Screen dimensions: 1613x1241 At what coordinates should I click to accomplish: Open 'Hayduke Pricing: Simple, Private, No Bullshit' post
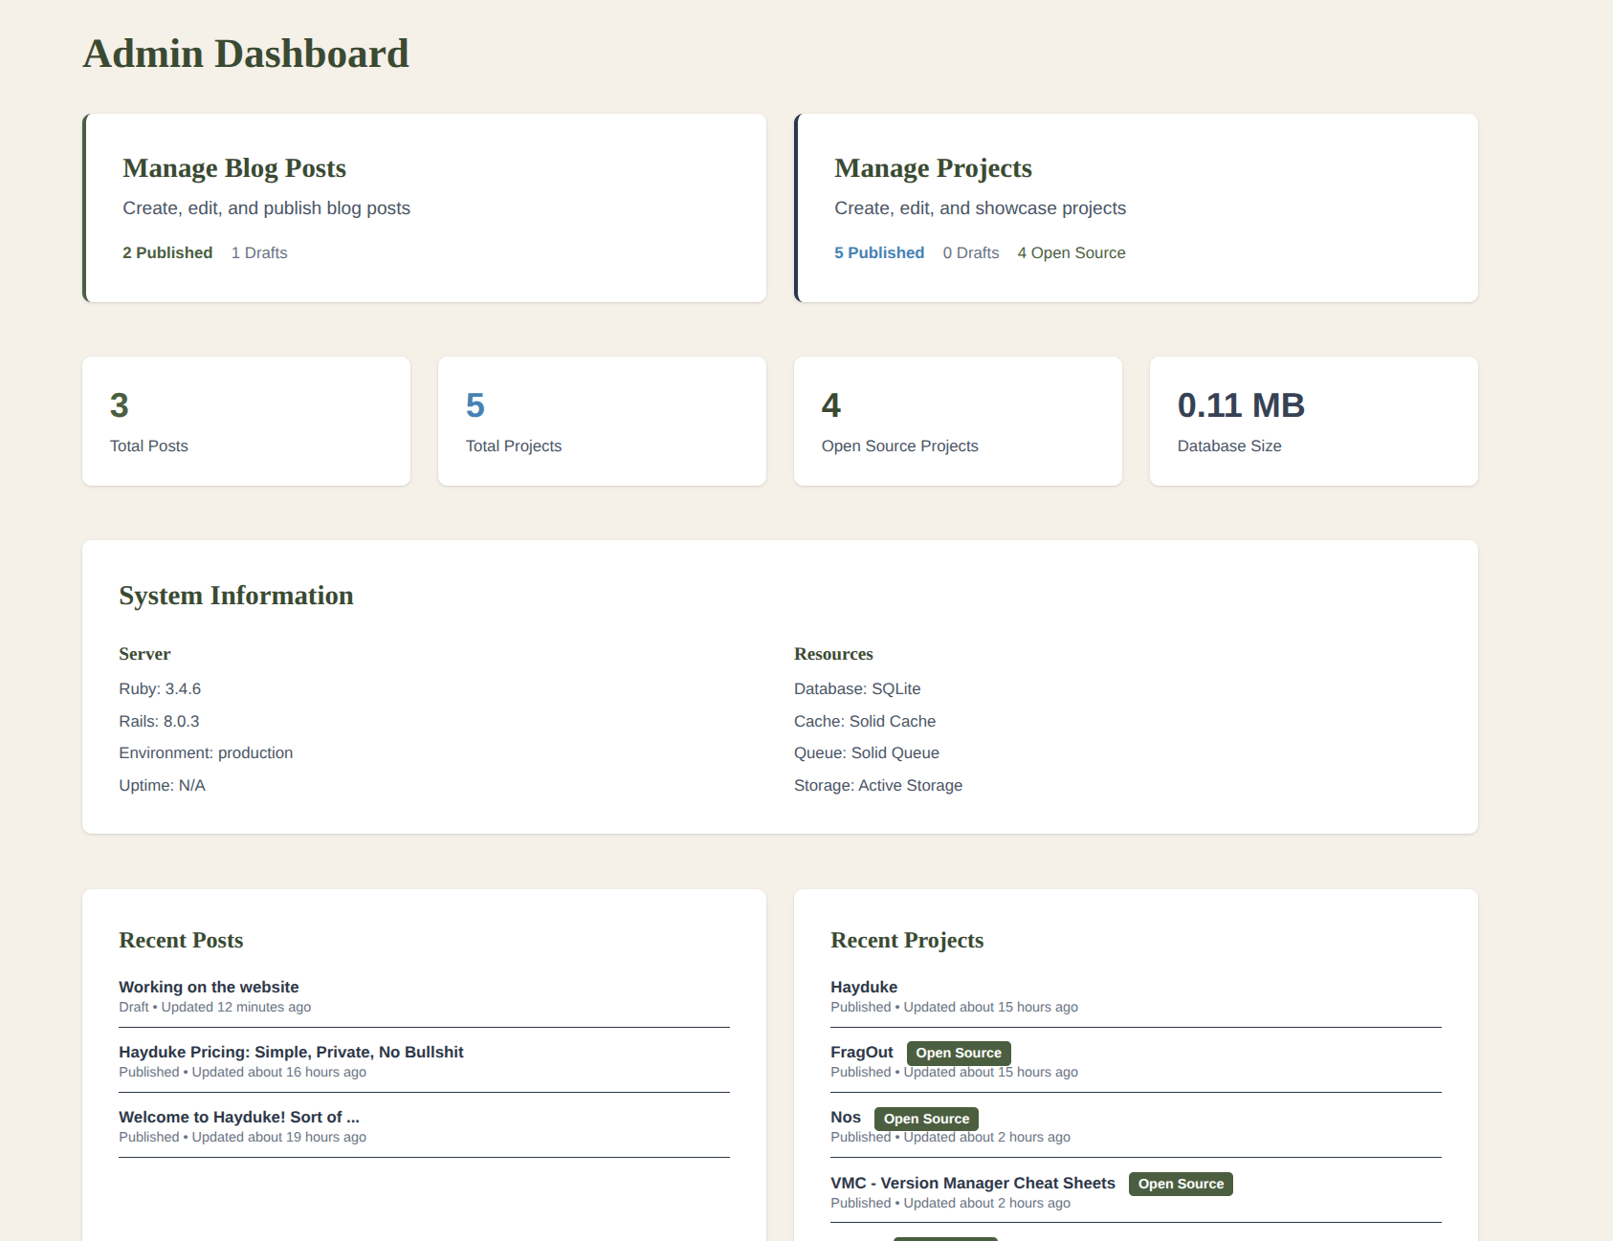click(291, 1052)
